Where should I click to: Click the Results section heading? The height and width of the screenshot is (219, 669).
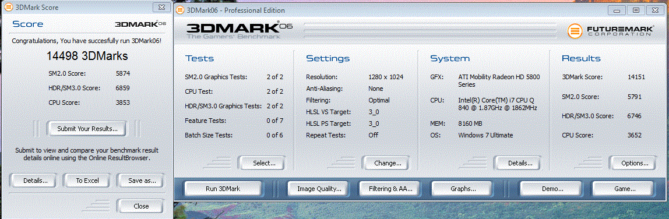pyautogui.click(x=581, y=58)
